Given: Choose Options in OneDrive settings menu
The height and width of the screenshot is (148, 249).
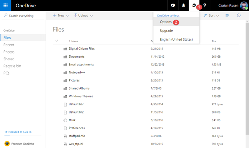Looking at the screenshot, I should point(176,22).
